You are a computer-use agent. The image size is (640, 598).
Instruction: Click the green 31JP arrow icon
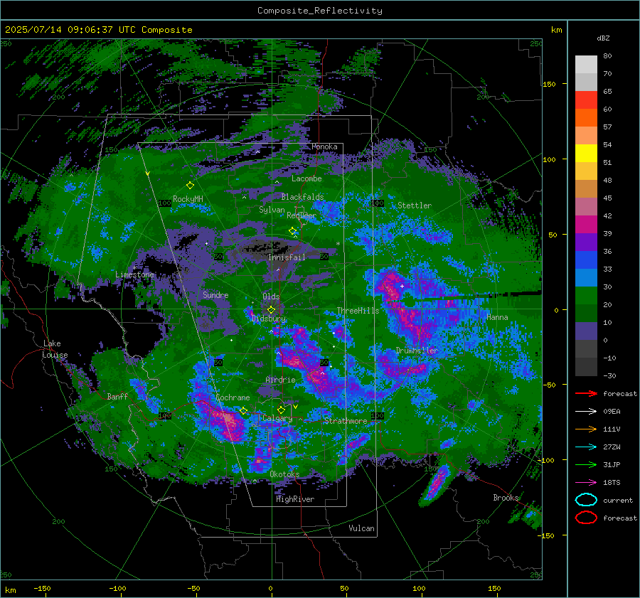point(586,464)
